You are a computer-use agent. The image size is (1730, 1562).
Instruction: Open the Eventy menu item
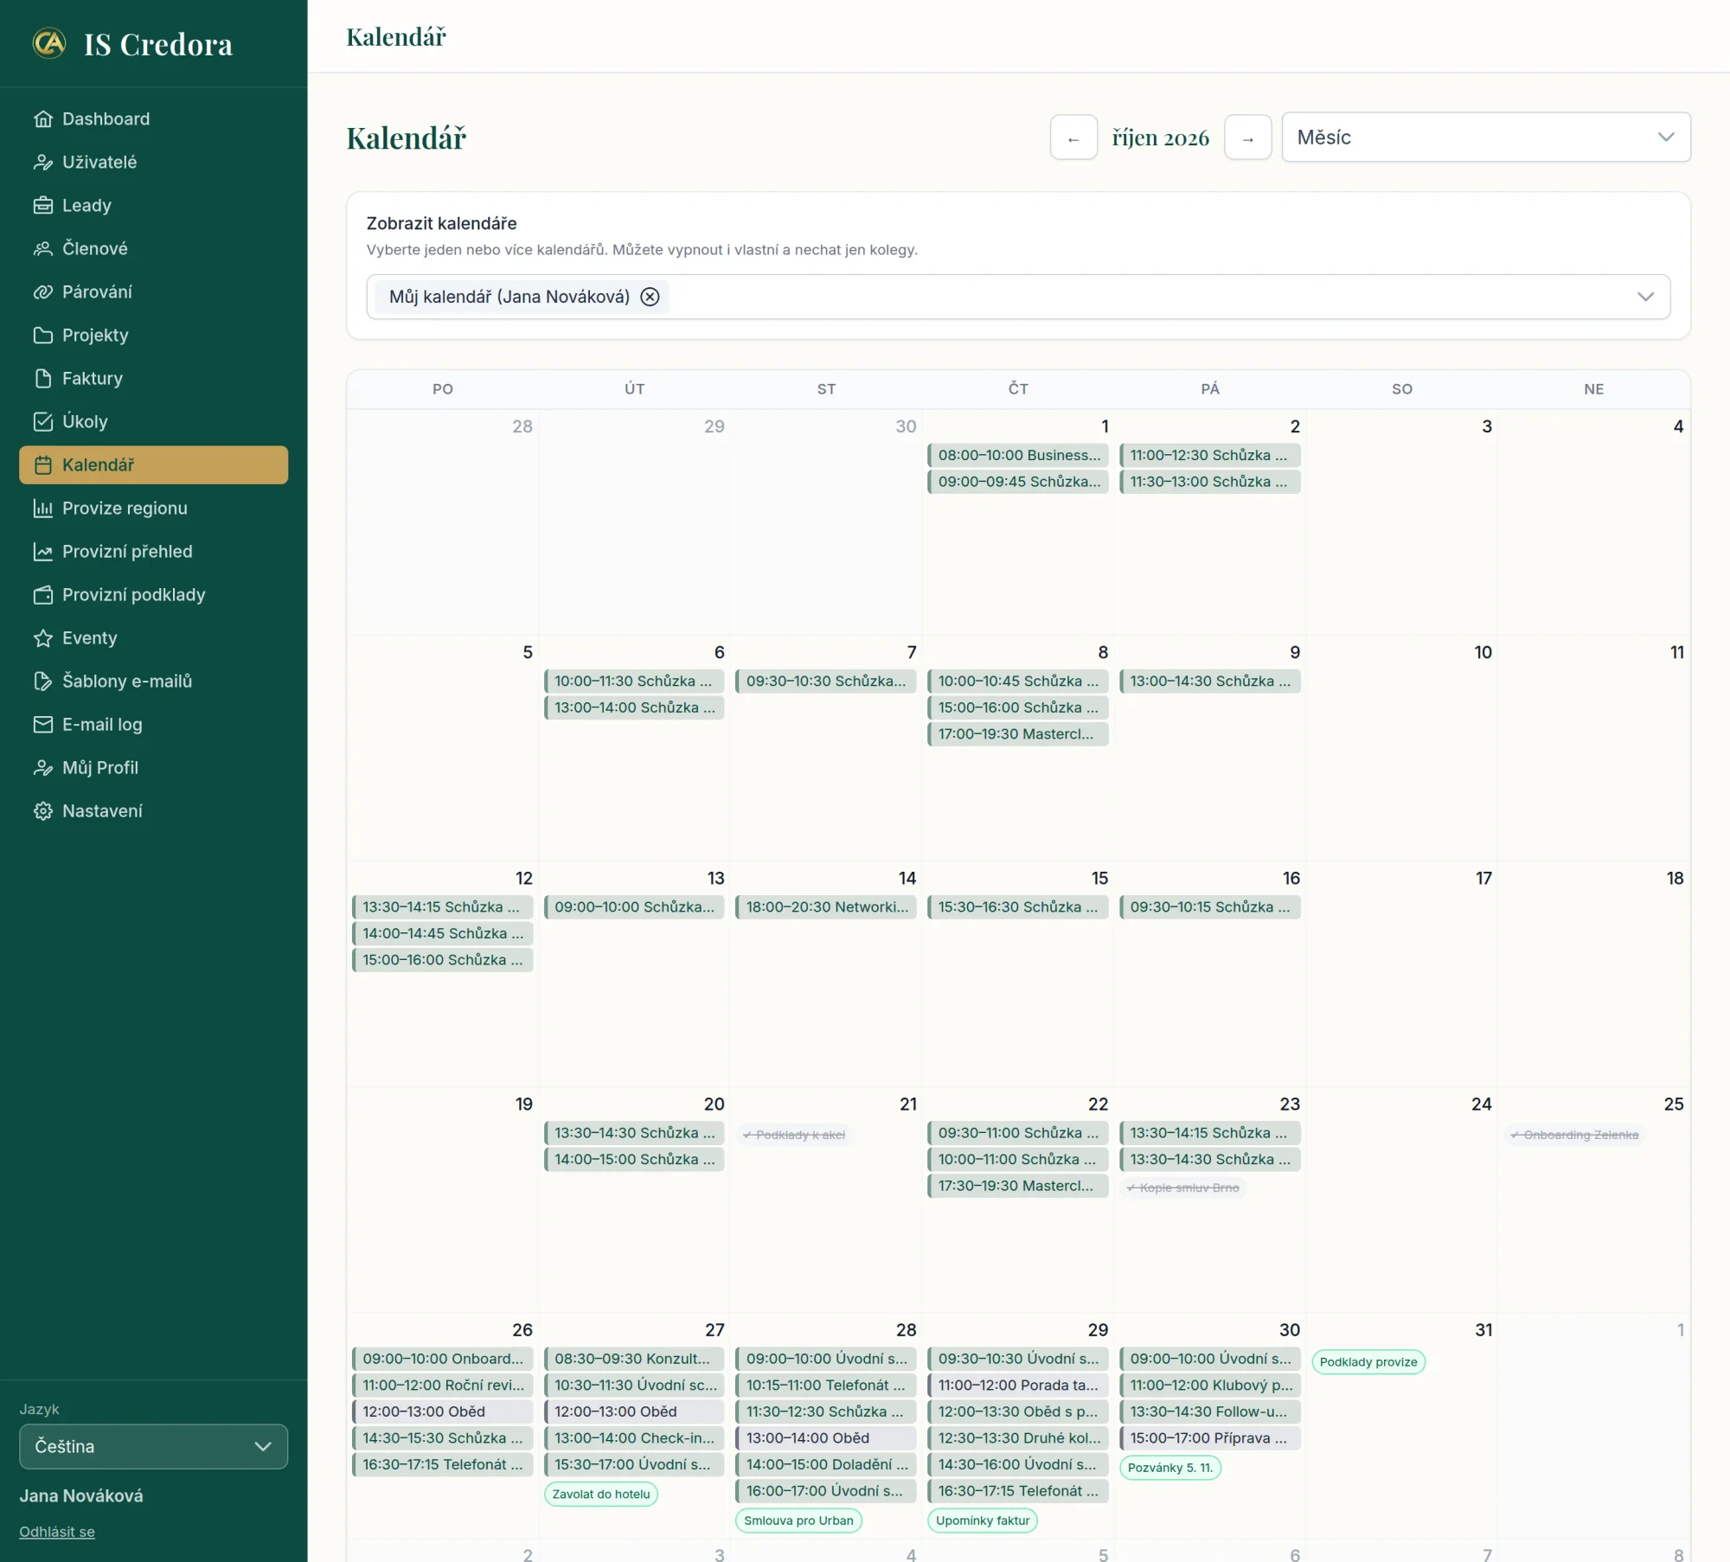(153, 637)
